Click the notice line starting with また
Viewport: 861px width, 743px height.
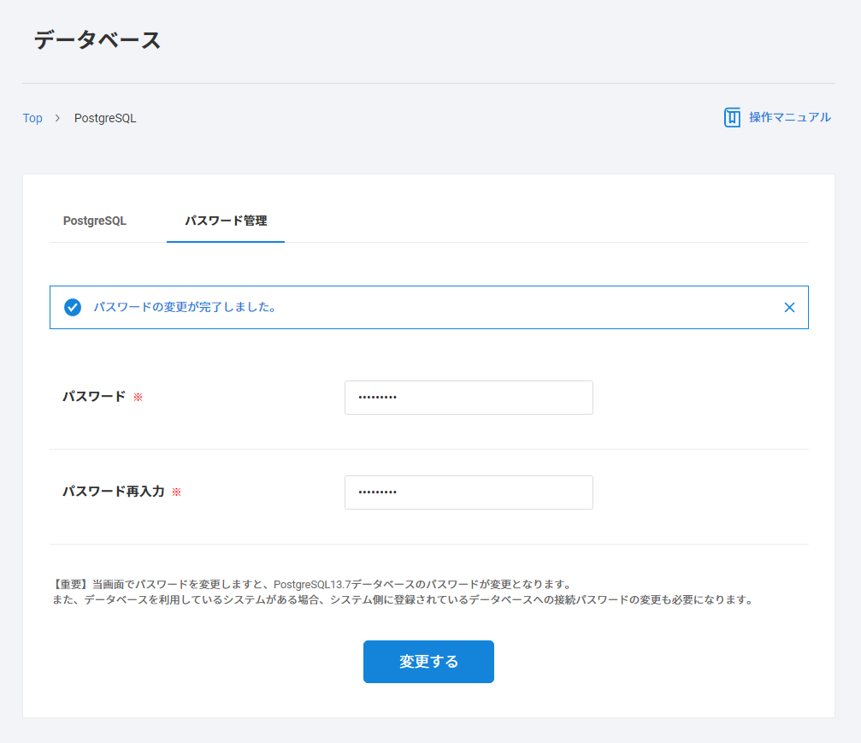click(402, 600)
